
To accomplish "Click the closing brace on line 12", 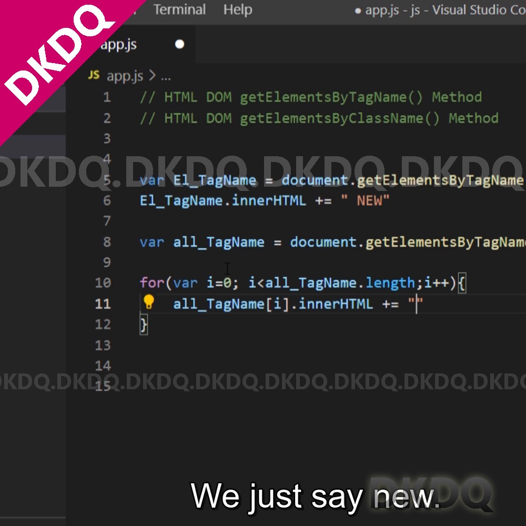I will point(144,325).
